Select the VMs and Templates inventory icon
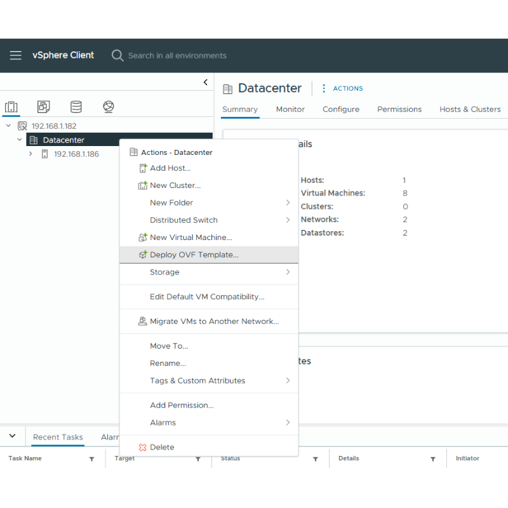508x508 pixels. click(x=43, y=107)
